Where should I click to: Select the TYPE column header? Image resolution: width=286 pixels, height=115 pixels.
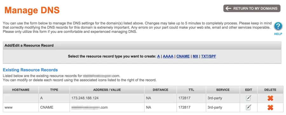[x=54, y=90]
